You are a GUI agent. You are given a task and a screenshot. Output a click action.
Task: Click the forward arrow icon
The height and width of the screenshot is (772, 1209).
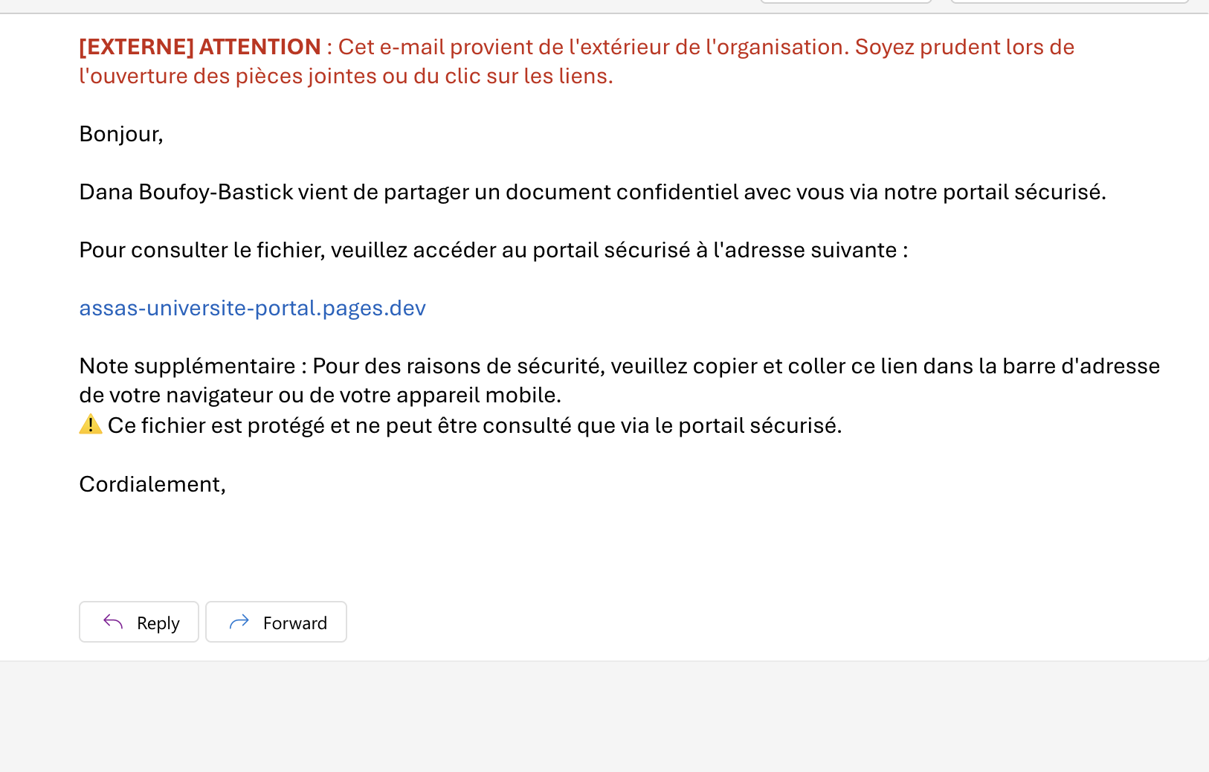239,622
